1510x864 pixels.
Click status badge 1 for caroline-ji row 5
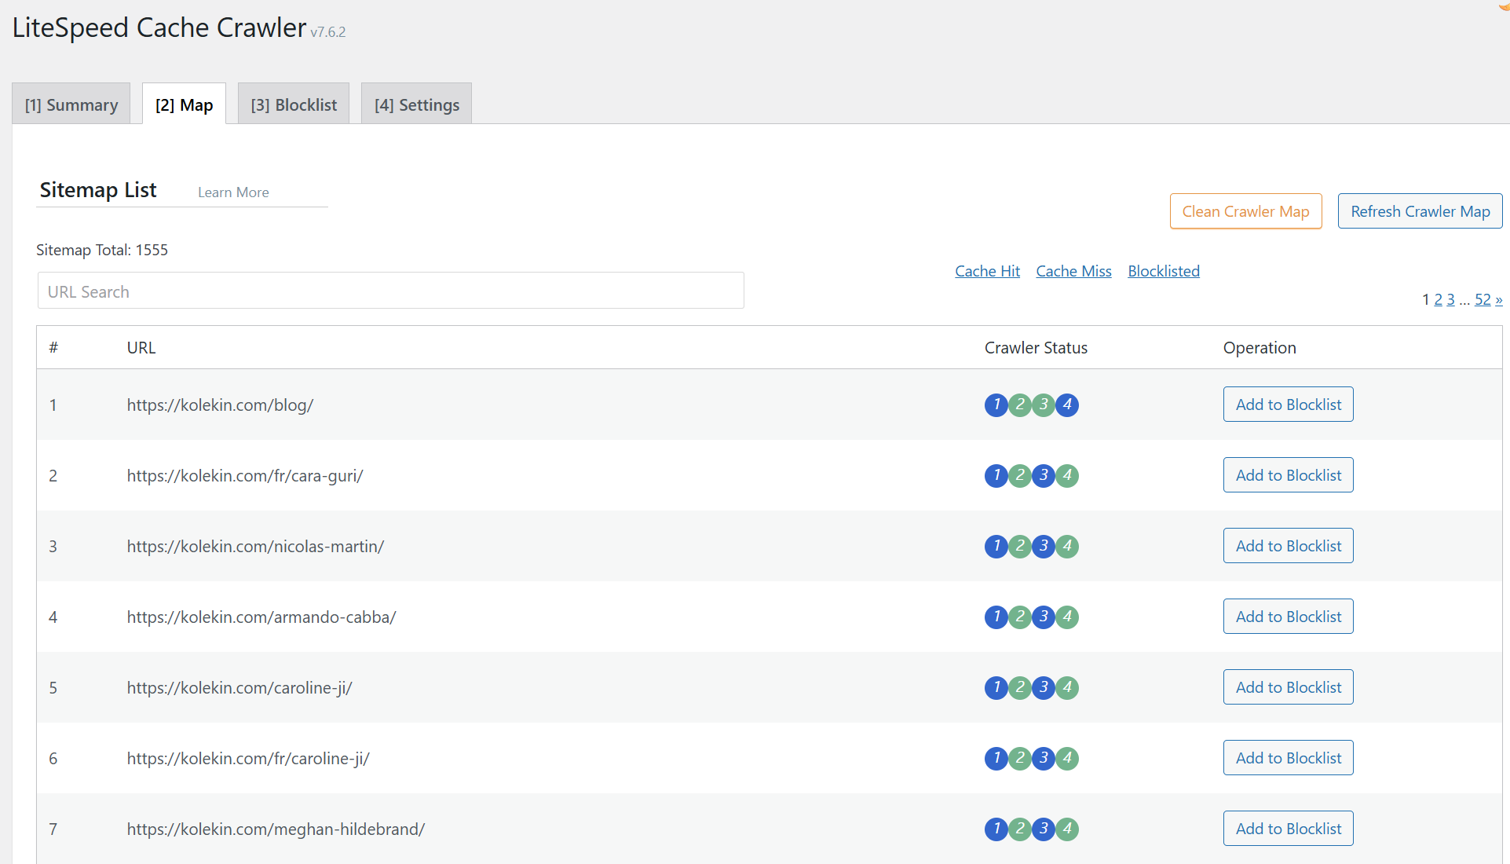click(x=996, y=687)
